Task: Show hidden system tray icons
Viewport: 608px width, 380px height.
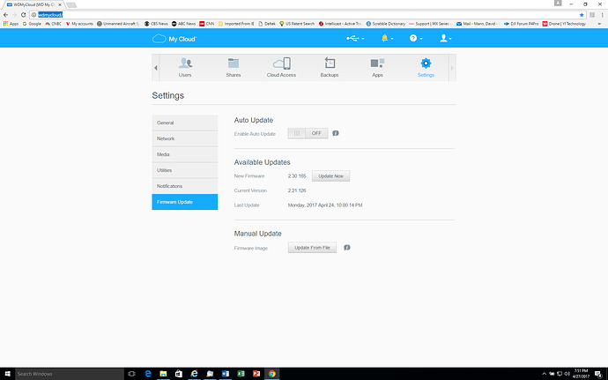Action: point(544,374)
